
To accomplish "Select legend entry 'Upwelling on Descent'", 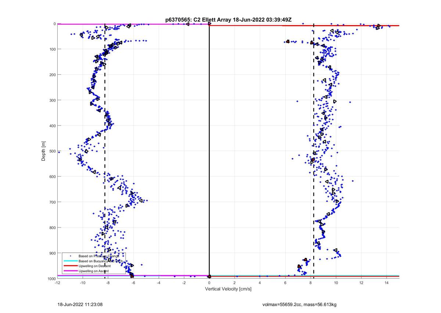I will [94, 266].
